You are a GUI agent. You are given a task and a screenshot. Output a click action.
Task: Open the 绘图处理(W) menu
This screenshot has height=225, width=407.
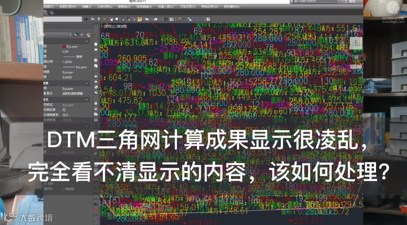pos(68,6)
